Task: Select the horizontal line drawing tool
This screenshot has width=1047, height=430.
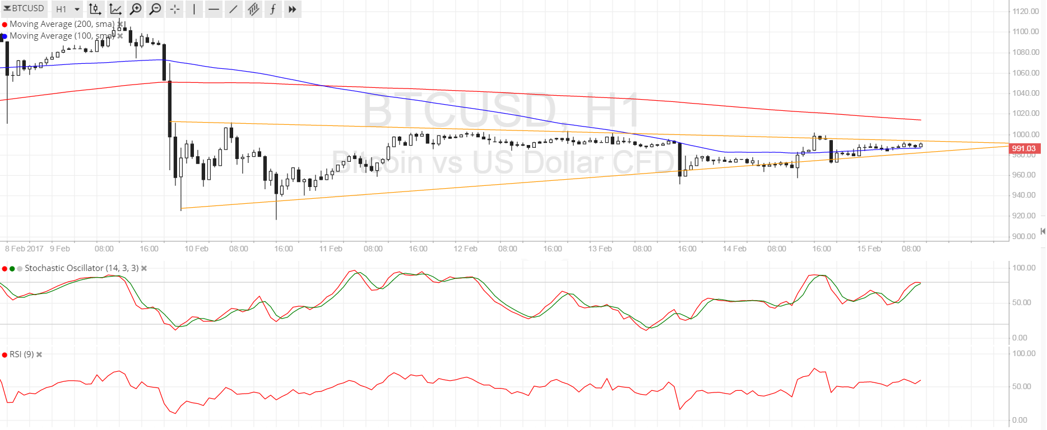Action: coord(214,9)
